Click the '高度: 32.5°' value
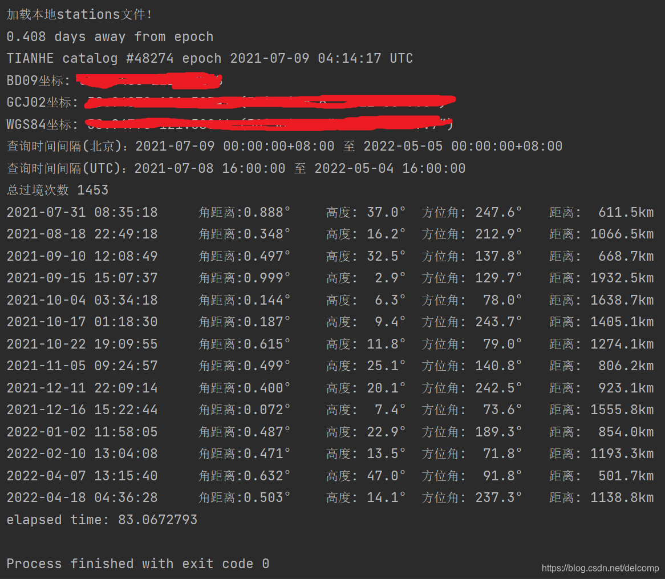Image resolution: width=665 pixels, height=579 pixels. point(366,256)
